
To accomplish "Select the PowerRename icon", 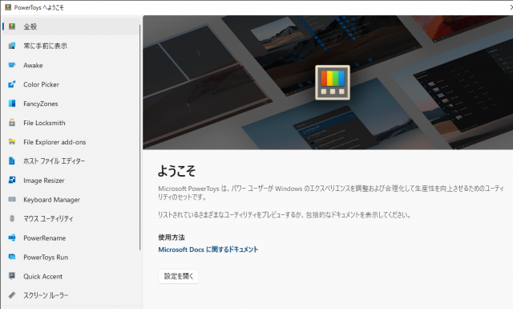I will pyautogui.click(x=12, y=238).
